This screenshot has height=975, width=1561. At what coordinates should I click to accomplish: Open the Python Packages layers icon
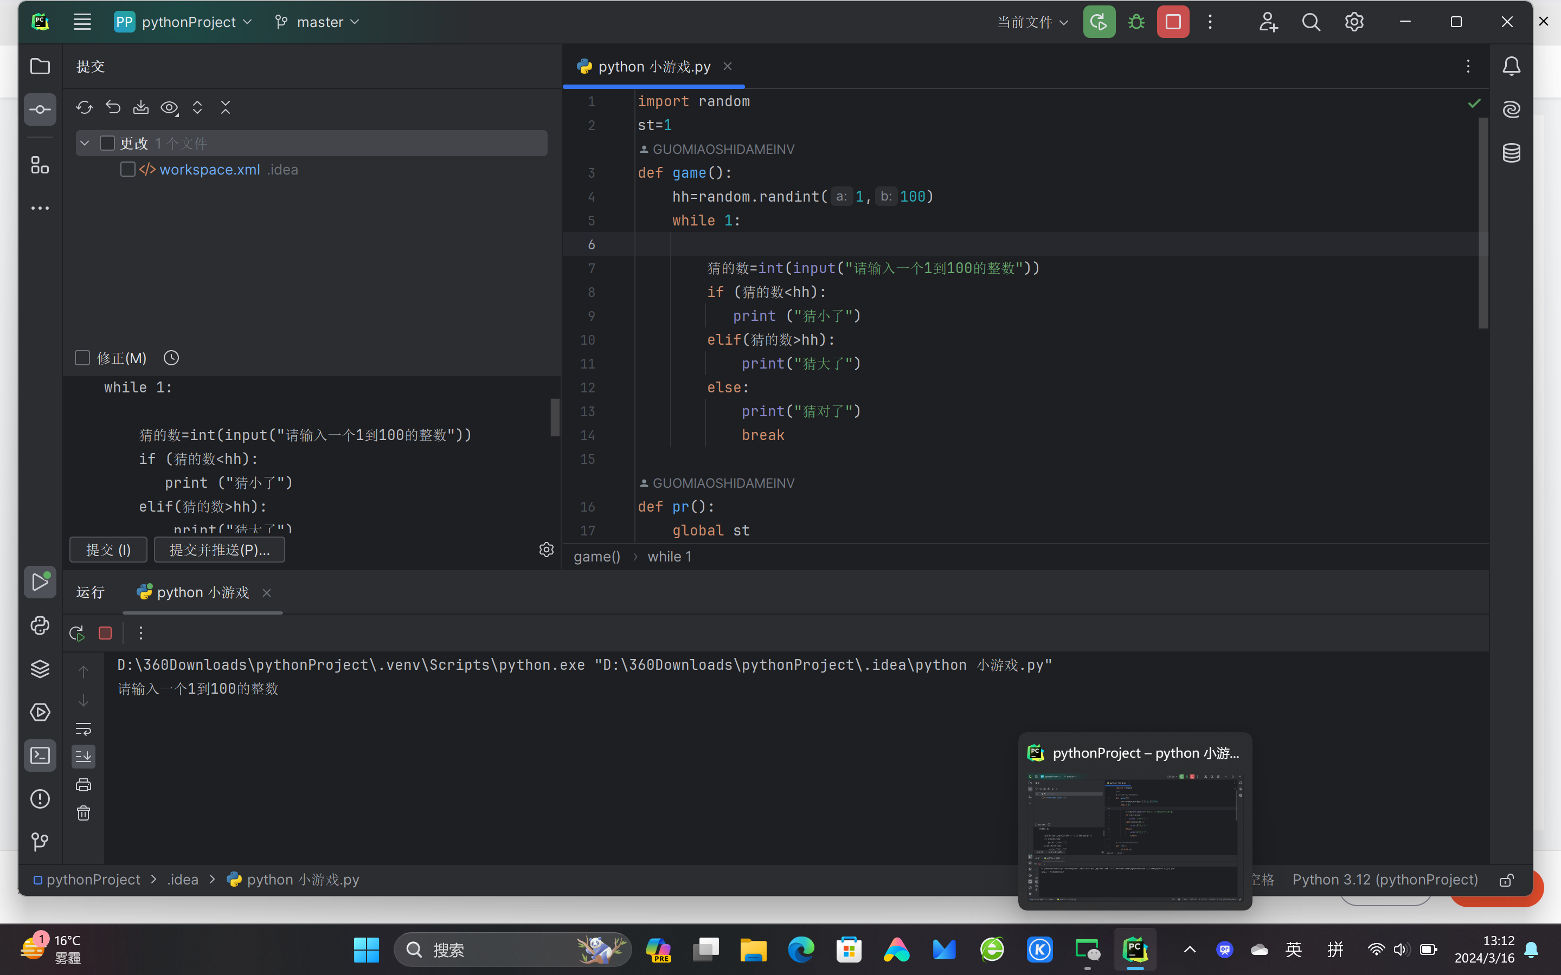40,669
